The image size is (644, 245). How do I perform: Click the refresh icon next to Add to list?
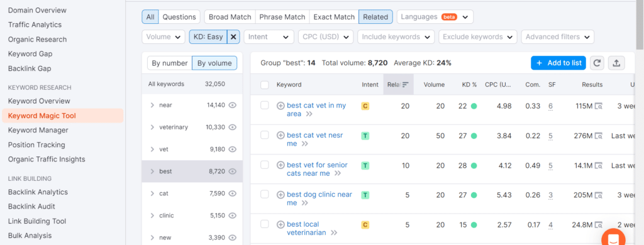597,63
